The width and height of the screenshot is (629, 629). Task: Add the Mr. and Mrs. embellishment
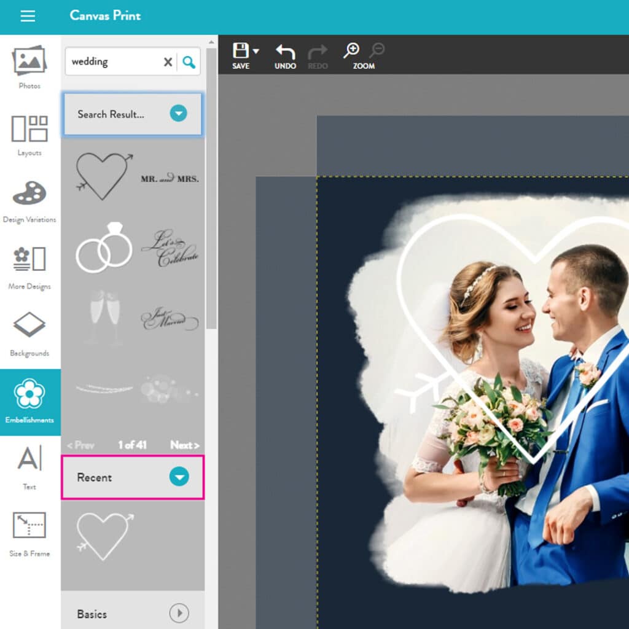170,179
